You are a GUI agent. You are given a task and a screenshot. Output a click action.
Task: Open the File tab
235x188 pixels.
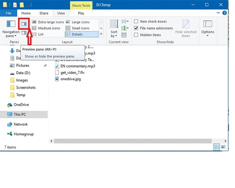[8, 13]
